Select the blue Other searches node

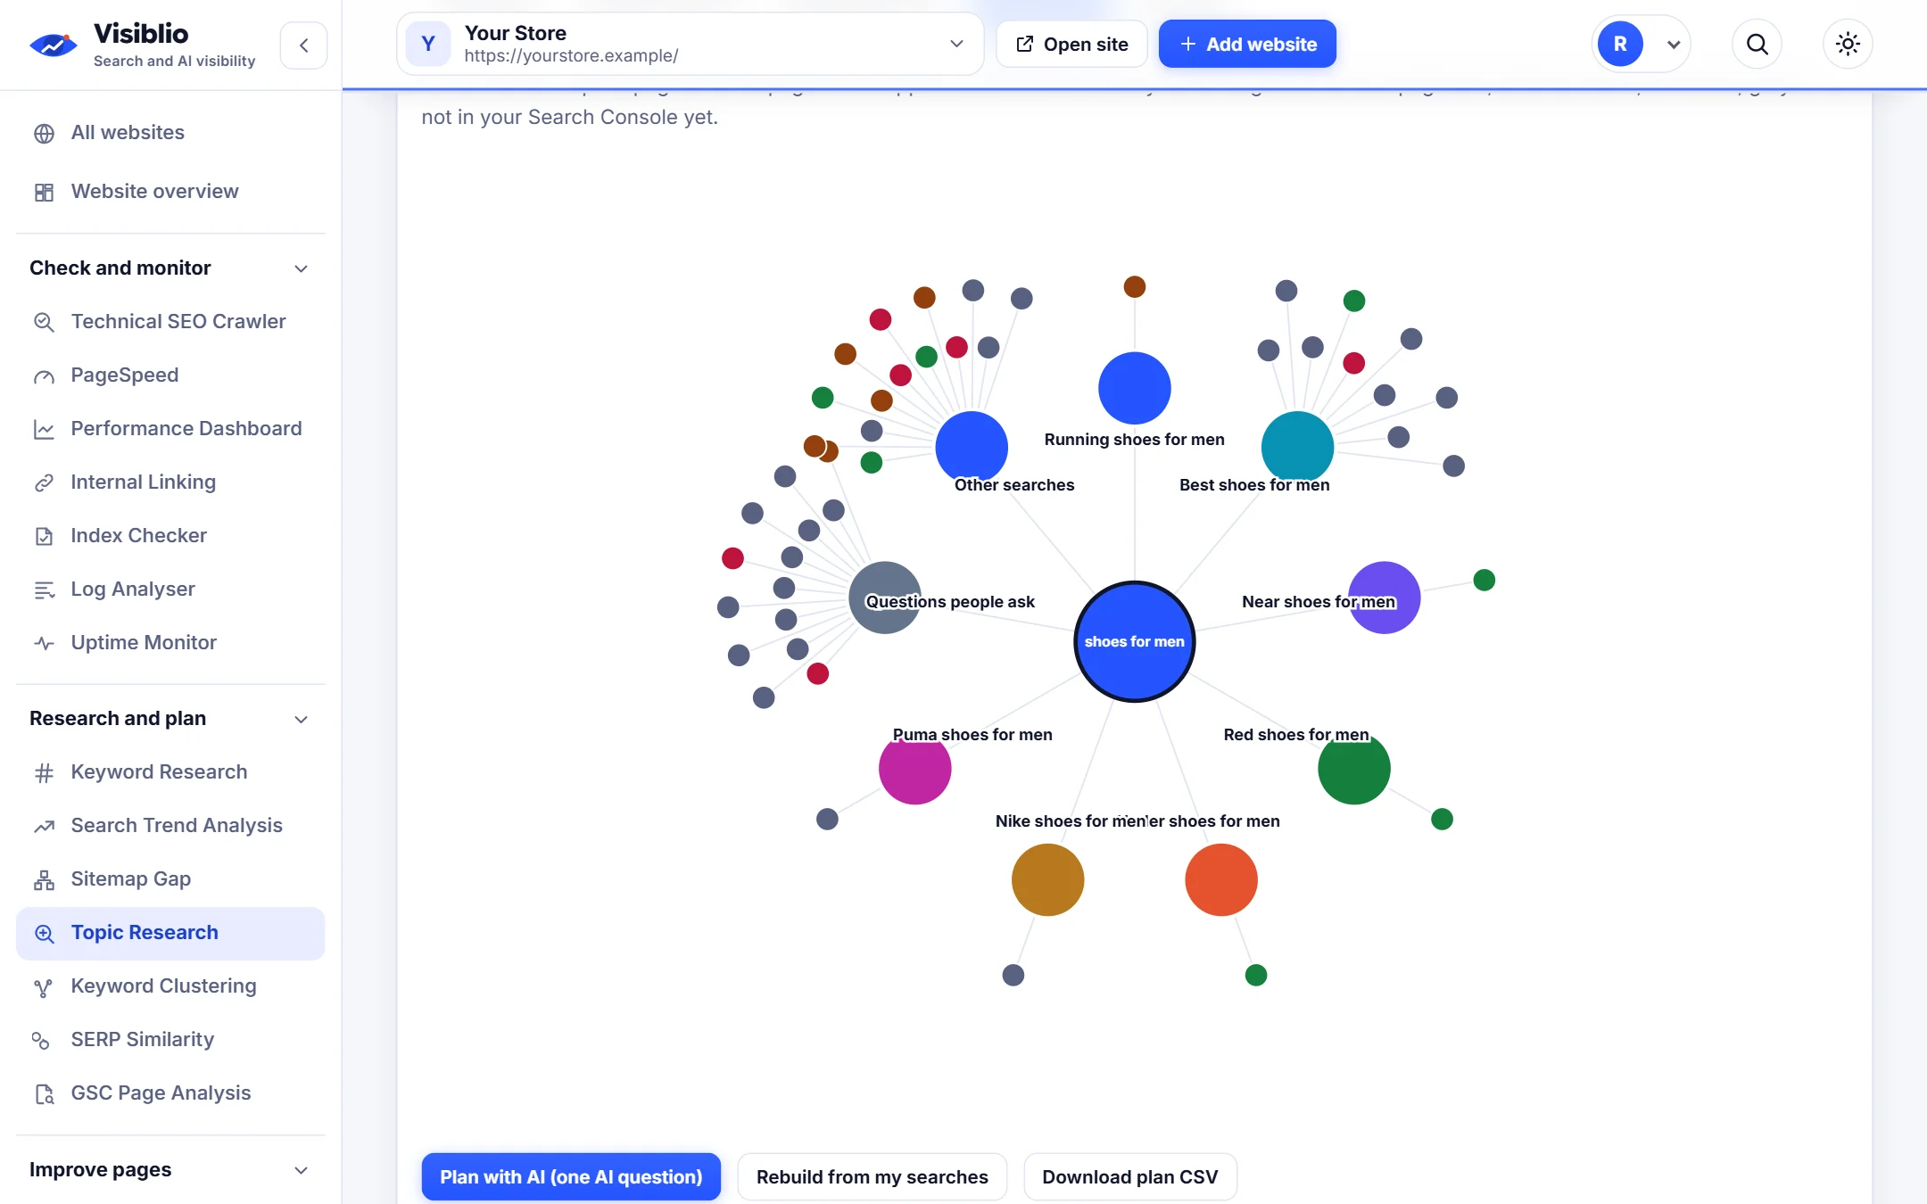972,447
